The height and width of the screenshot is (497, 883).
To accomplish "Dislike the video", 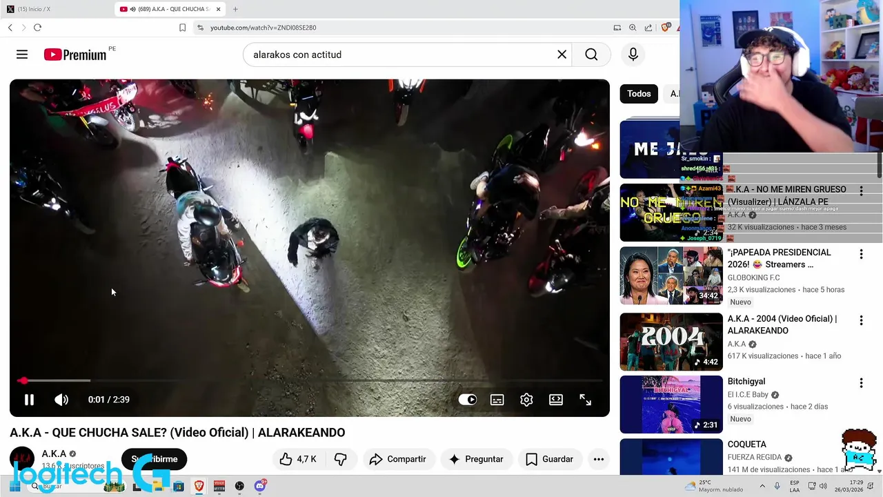I will pos(341,459).
